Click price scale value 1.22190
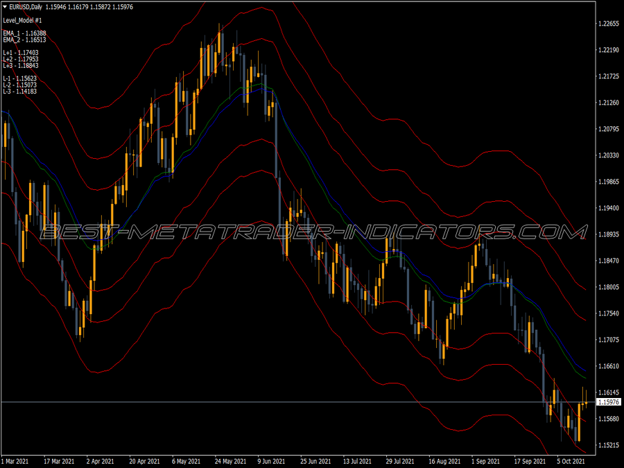 click(x=609, y=50)
